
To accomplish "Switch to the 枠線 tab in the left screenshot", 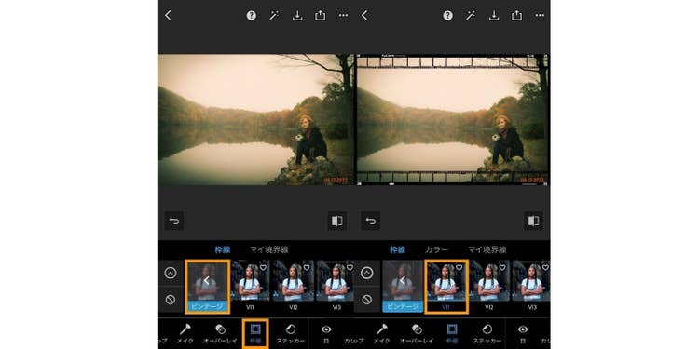I will pyautogui.click(x=223, y=249).
